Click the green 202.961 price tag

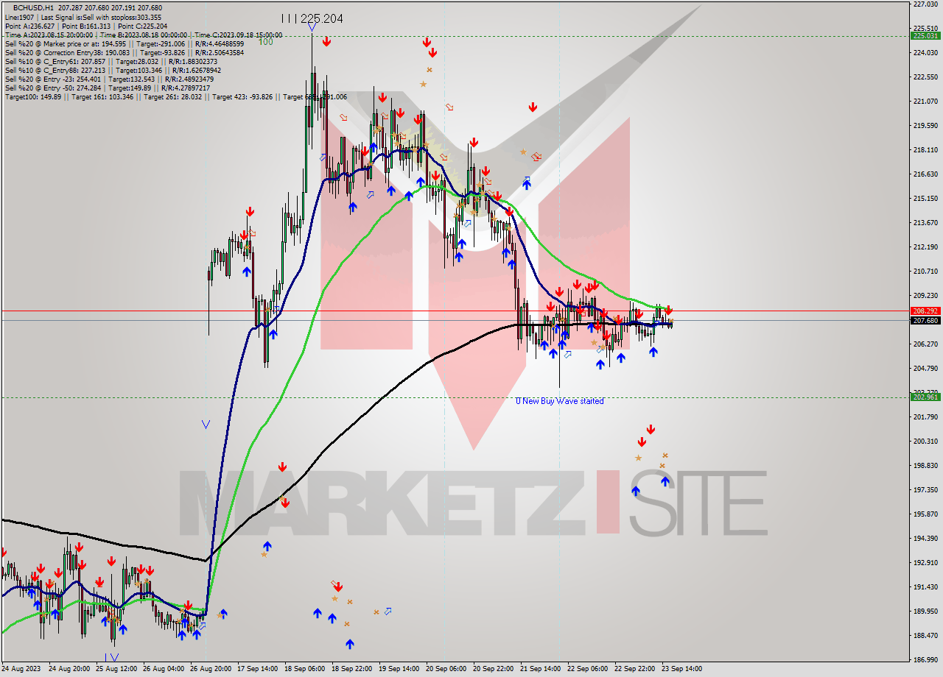(x=925, y=397)
